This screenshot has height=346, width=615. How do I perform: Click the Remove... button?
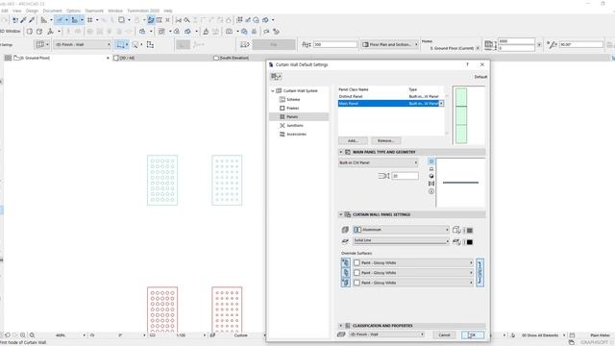[x=386, y=140]
